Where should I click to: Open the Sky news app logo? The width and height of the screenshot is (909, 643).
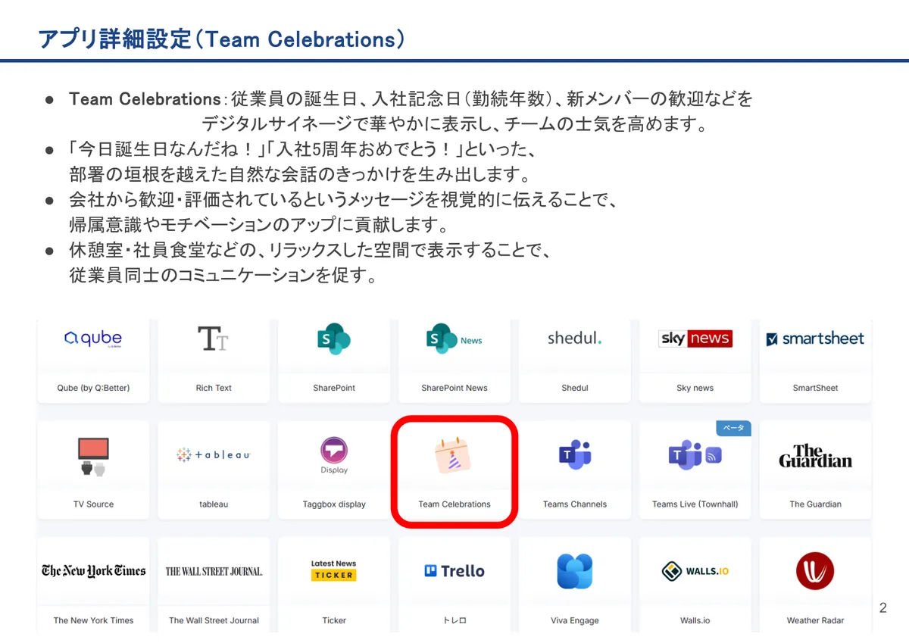(x=695, y=339)
